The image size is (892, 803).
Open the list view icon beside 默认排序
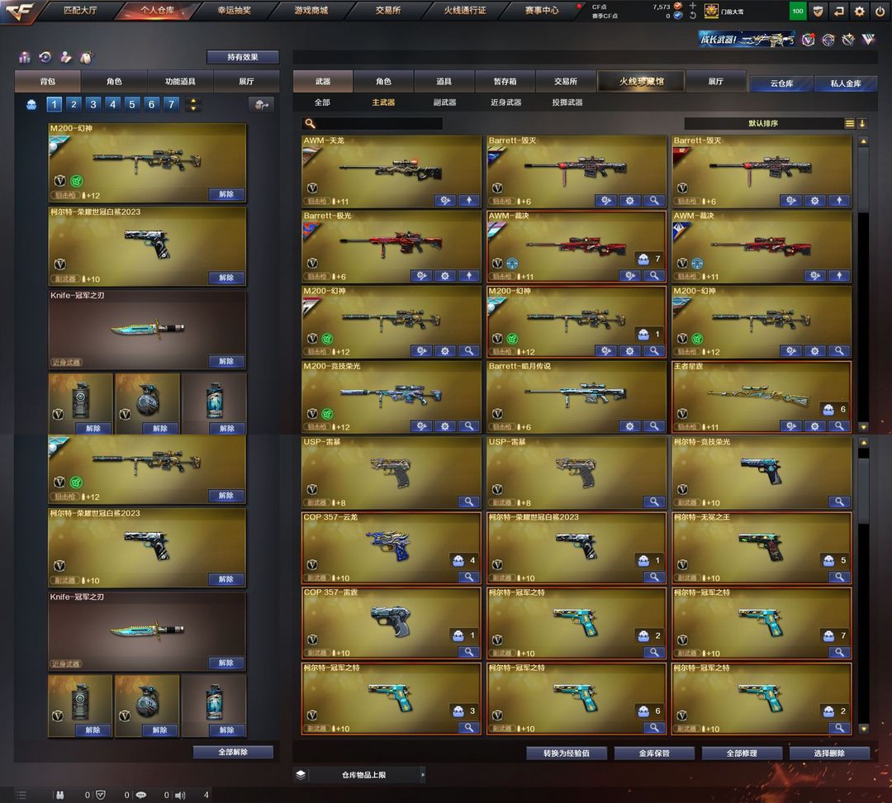pyautogui.click(x=849, y=123)
